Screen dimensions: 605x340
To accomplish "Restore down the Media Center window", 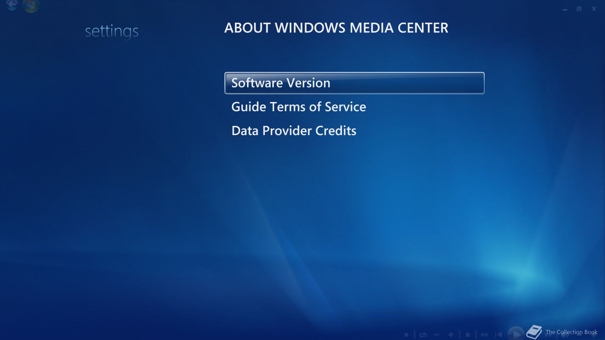I will (x=579, y=9).
